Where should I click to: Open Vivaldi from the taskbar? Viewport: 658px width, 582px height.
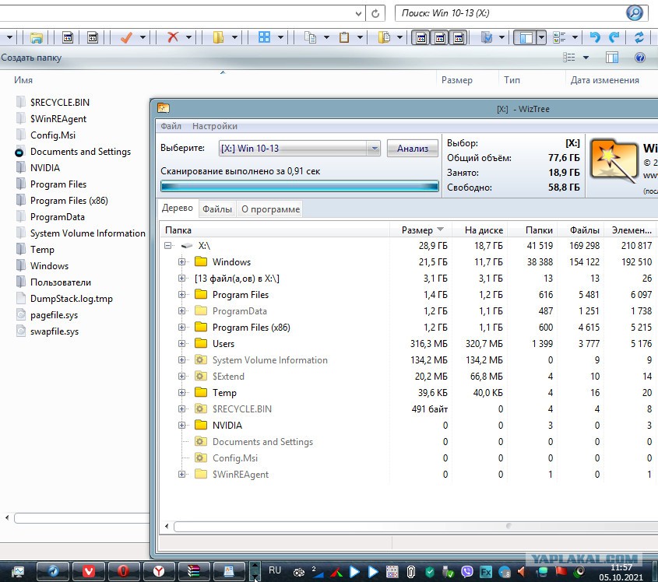tap(88, 571)
